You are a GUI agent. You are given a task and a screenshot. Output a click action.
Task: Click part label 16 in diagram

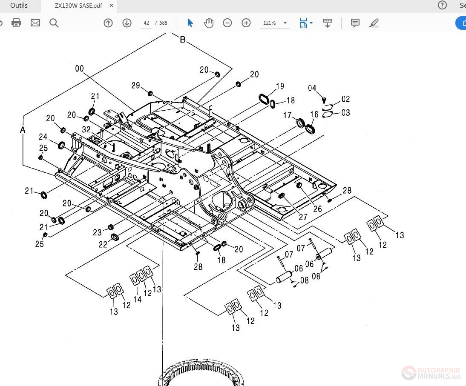tap(314, 114)
